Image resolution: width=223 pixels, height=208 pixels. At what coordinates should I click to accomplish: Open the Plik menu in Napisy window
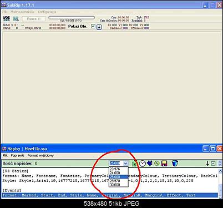(5, 155)
